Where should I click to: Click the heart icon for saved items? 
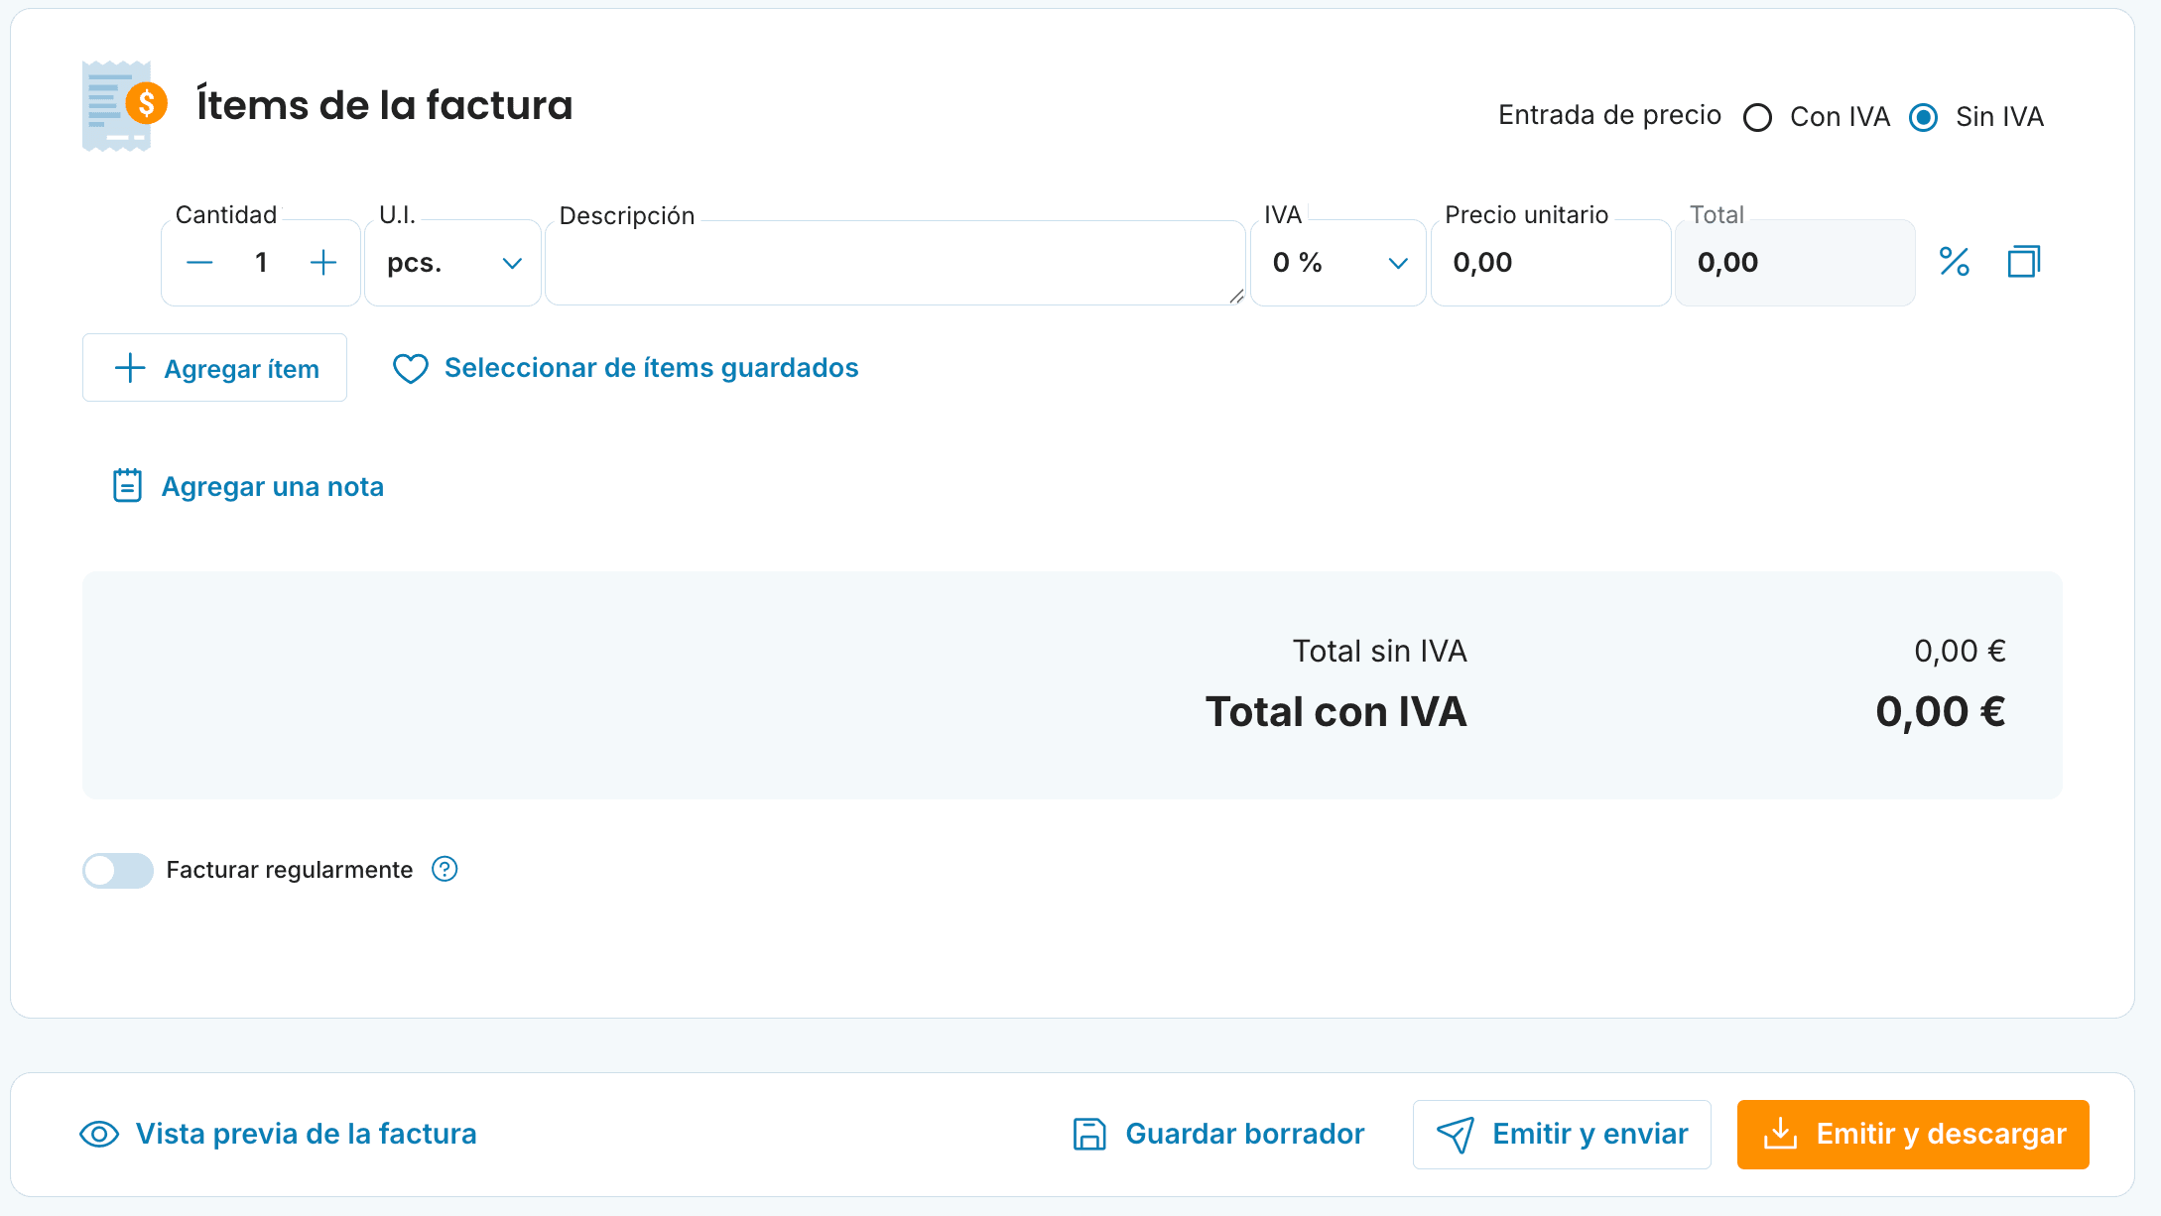pyautogui.click(x=410, y=369)
